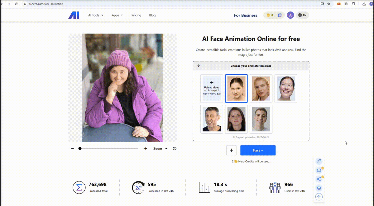Expand the Apps dropdown menu
This screenshot has width=374, height=206.
click(117, 15)
